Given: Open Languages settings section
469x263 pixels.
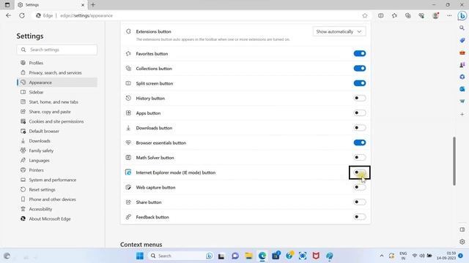Looking at the screenshot, I should pyautogui.click(x=57, y=161).
